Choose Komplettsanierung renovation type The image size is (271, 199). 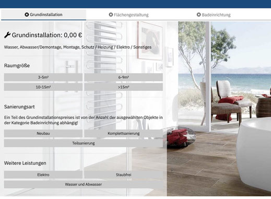click(x=124, y=134)
